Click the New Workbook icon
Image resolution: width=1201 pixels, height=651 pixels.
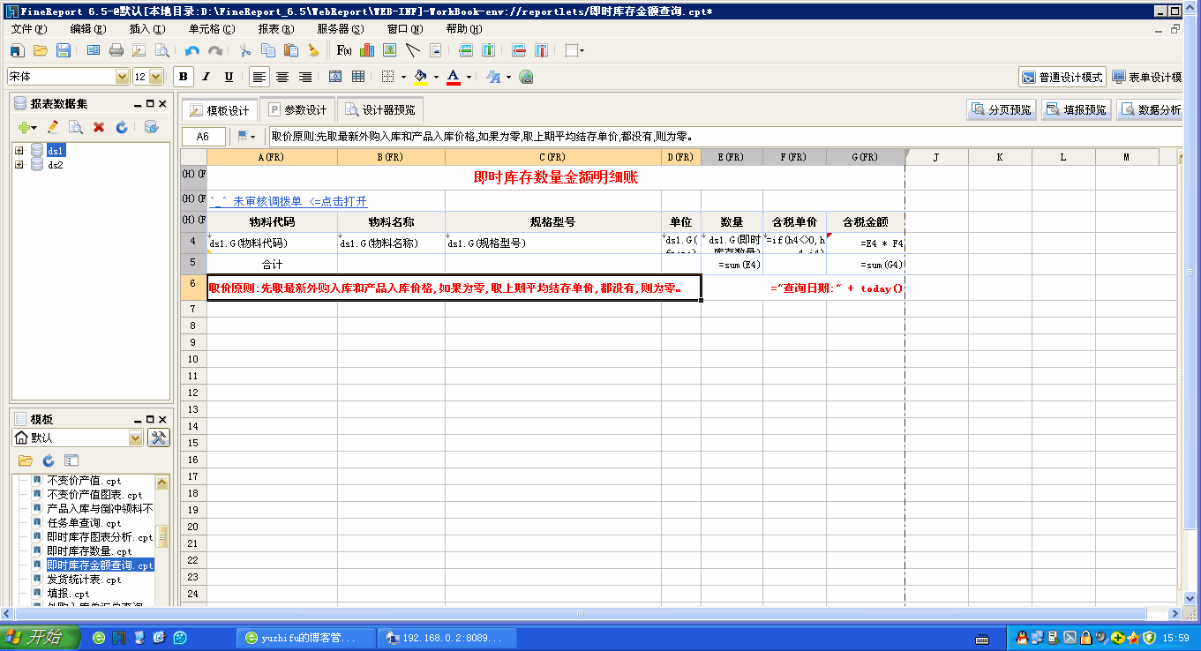pos(18,50)
